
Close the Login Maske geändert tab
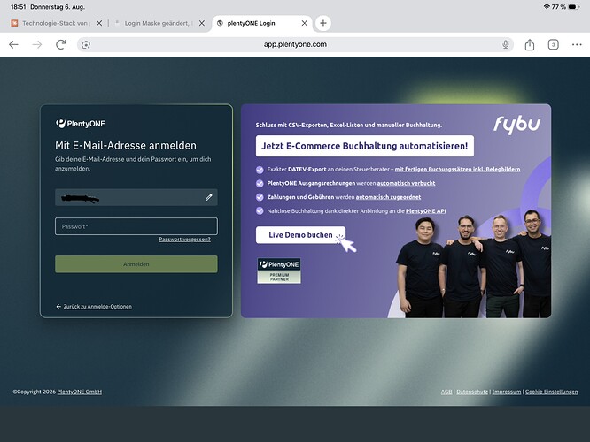point(202,23)
